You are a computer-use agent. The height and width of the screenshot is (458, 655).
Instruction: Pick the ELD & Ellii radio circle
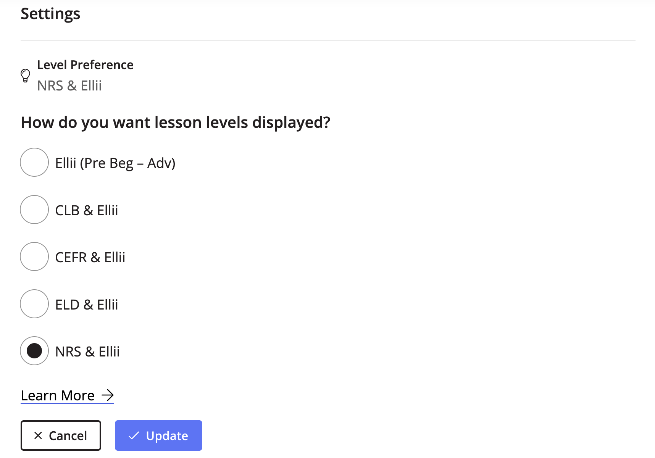tap(34, 304)
